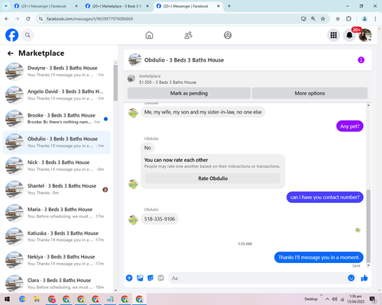Open the Facebook menu grid icon
This screenshot has width=382, height=305.
coord(334,35)
